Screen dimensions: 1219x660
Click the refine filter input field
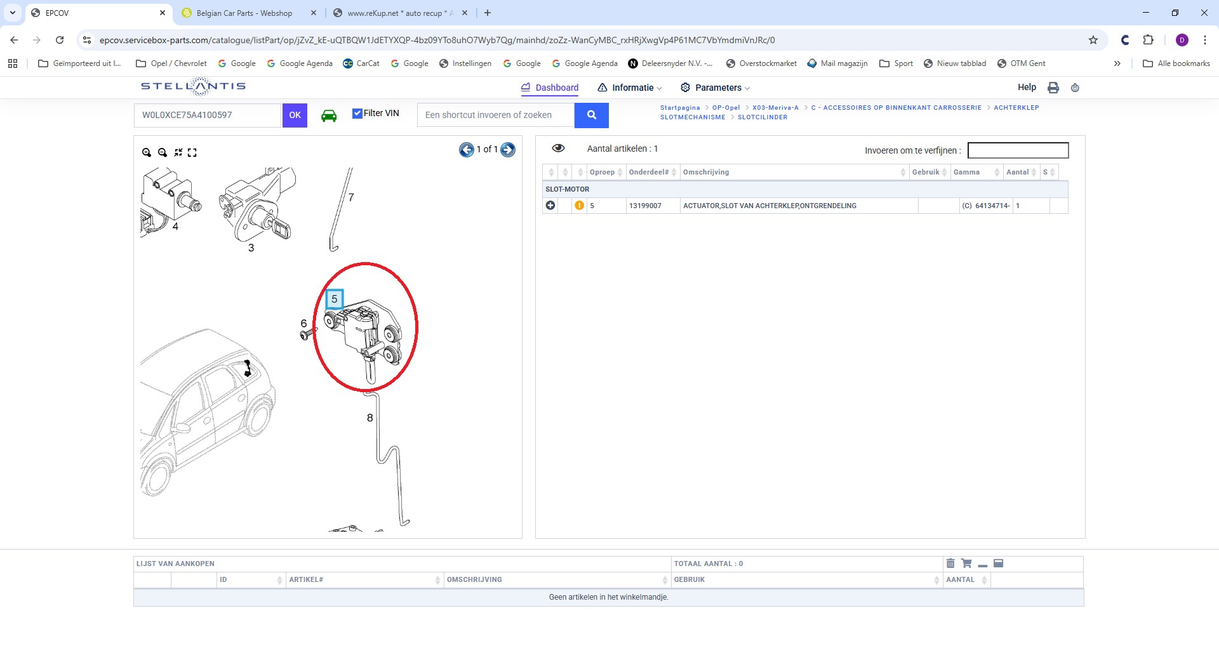[x=1018, y=150]
